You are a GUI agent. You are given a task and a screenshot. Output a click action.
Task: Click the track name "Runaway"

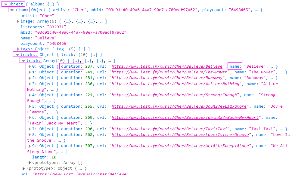pyautogui.click(x=255, y=78)
